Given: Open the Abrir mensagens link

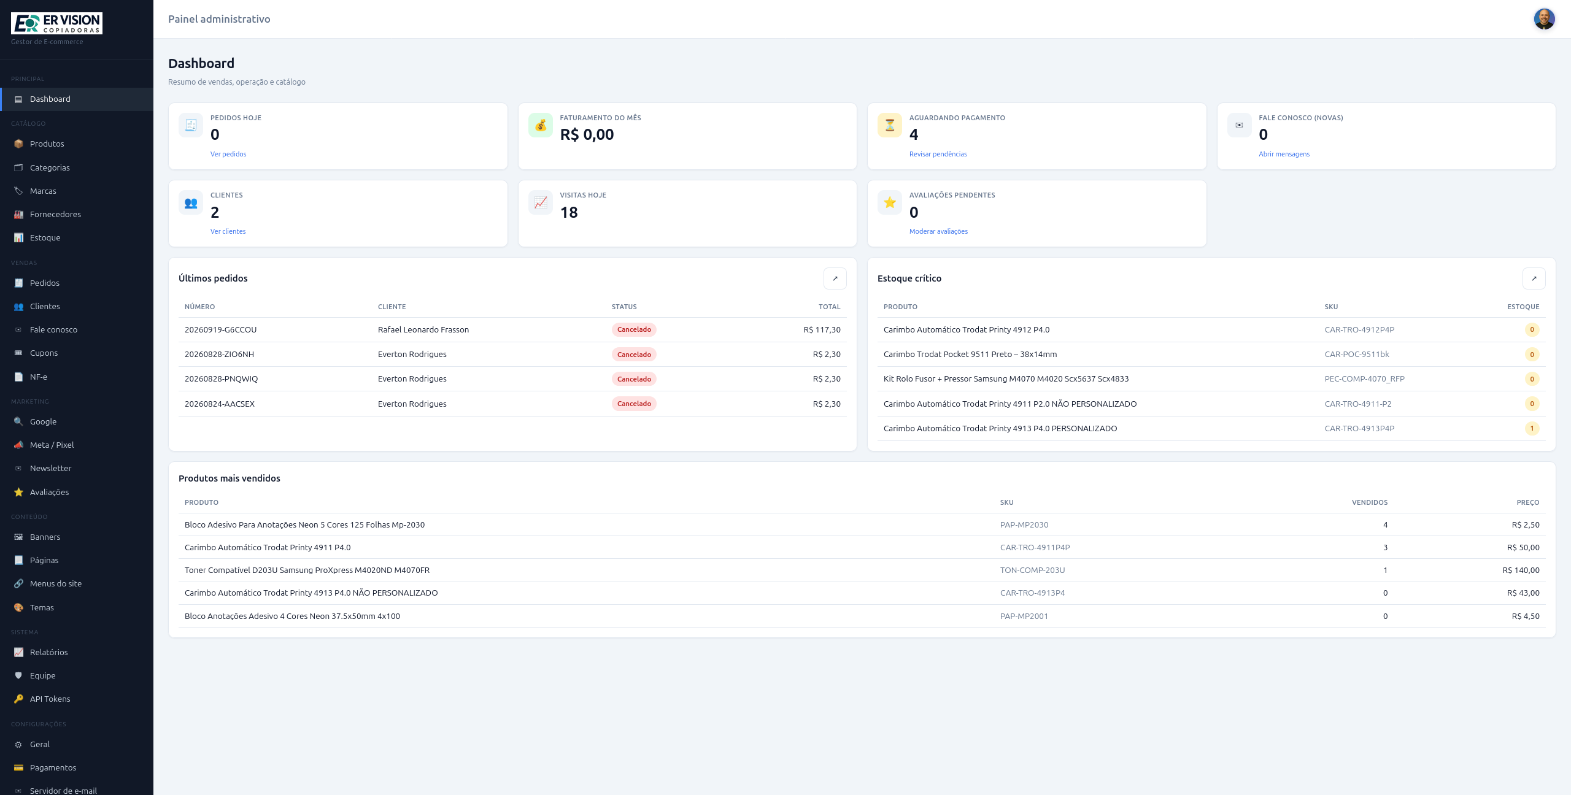Looking at the screenshot, I should pyautogui.click(x=1284, y=154).
